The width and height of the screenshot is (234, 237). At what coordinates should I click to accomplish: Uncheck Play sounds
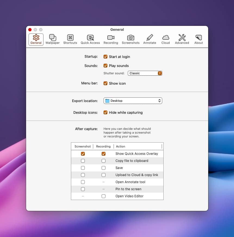tap(105, 66)
